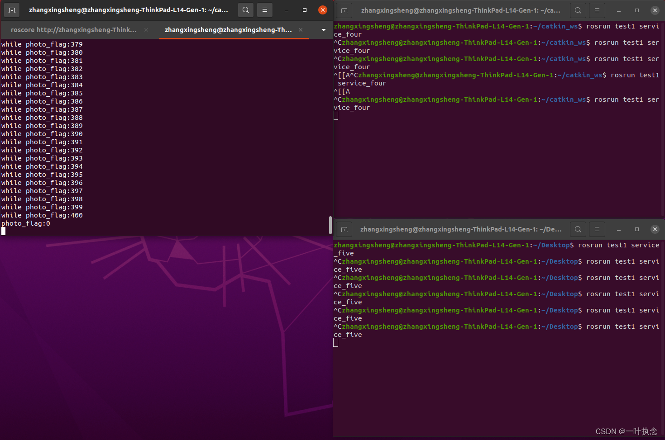The width and height of the screenshot is (665, 440).
Task: Open hamburger menu in bottom-right Desktop terminal
Action: click(597, 229)
